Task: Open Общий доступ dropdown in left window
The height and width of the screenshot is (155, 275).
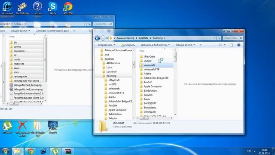Action: pos(20,31)
